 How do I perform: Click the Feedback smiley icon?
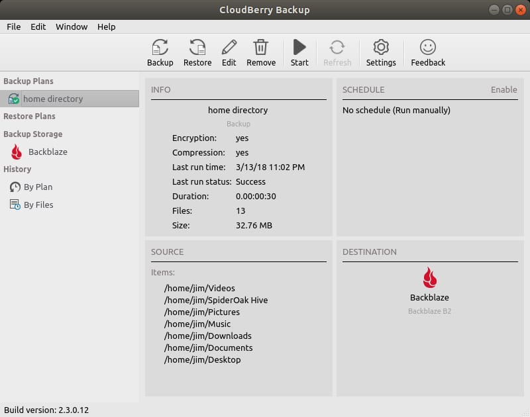(x=428, y=48)
